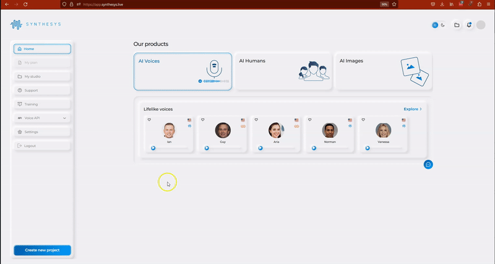Click the blue waveform icon on Vanessa's card
495x264 pixels.
click(404, 126)
